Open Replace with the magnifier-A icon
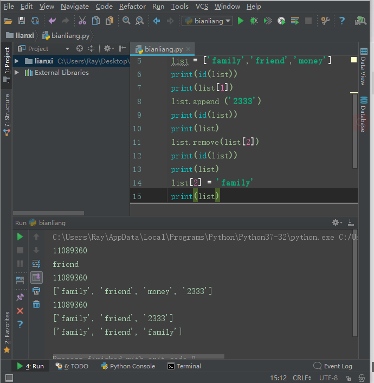The width and height of the screenshot is (374, 383). point(140,21)
